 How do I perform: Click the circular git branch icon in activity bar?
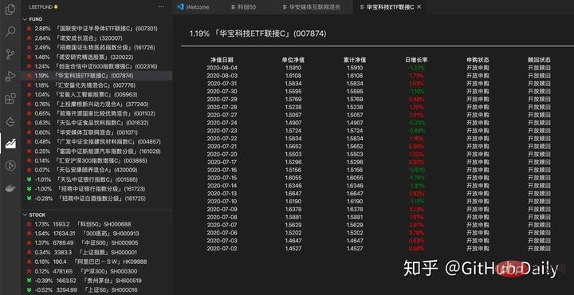10,166
